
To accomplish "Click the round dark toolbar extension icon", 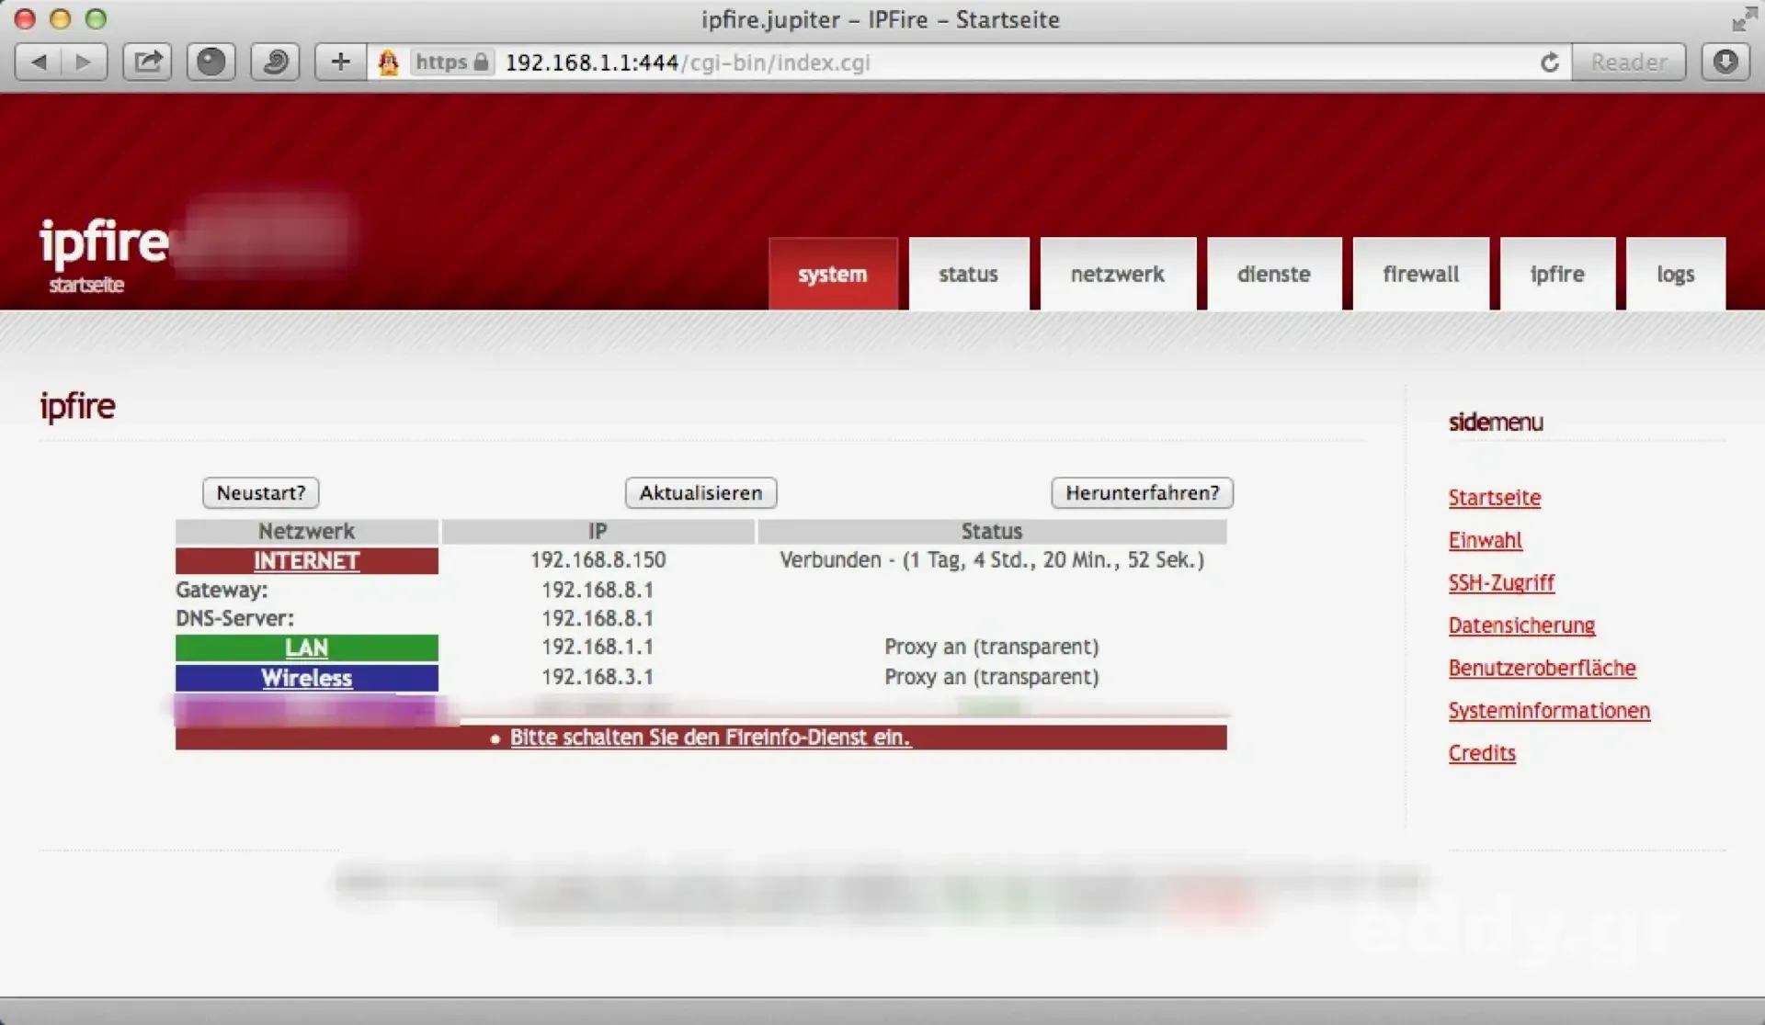I will [211, 62].
